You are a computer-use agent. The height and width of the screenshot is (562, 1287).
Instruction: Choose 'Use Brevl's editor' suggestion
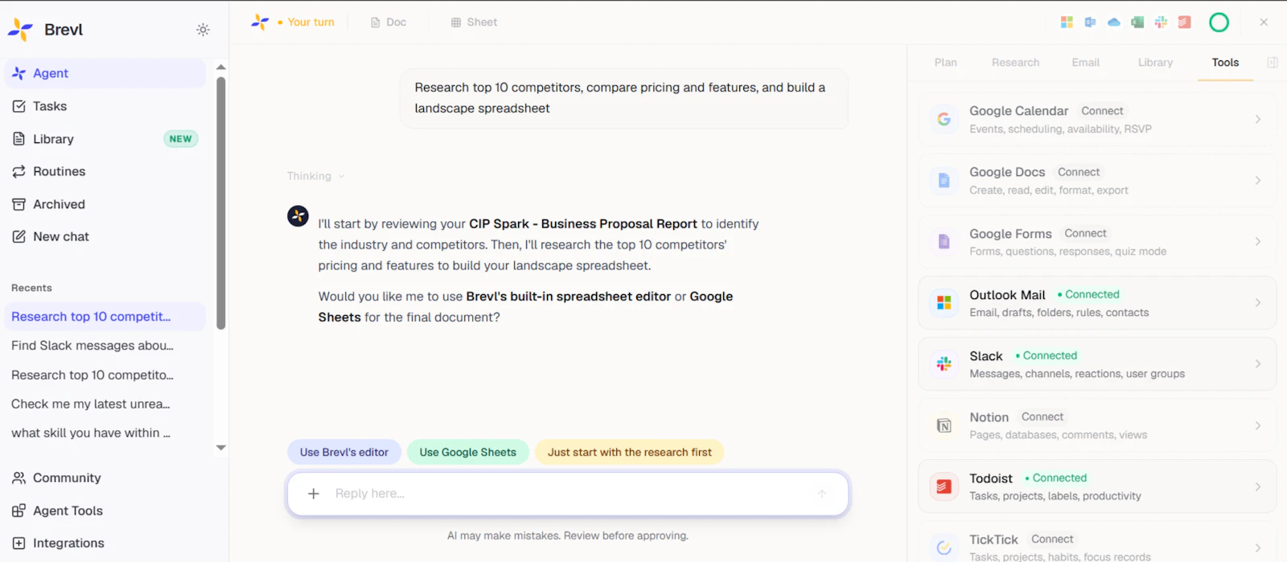click(344, 452)
